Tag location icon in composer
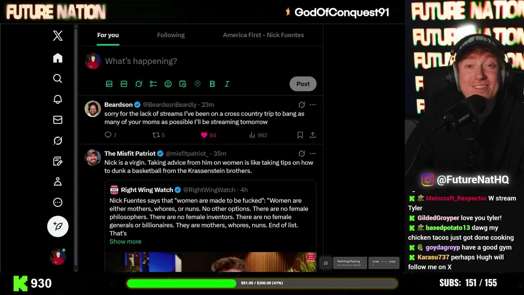Viewport: 524px width, 295px height. coord(198,84)
